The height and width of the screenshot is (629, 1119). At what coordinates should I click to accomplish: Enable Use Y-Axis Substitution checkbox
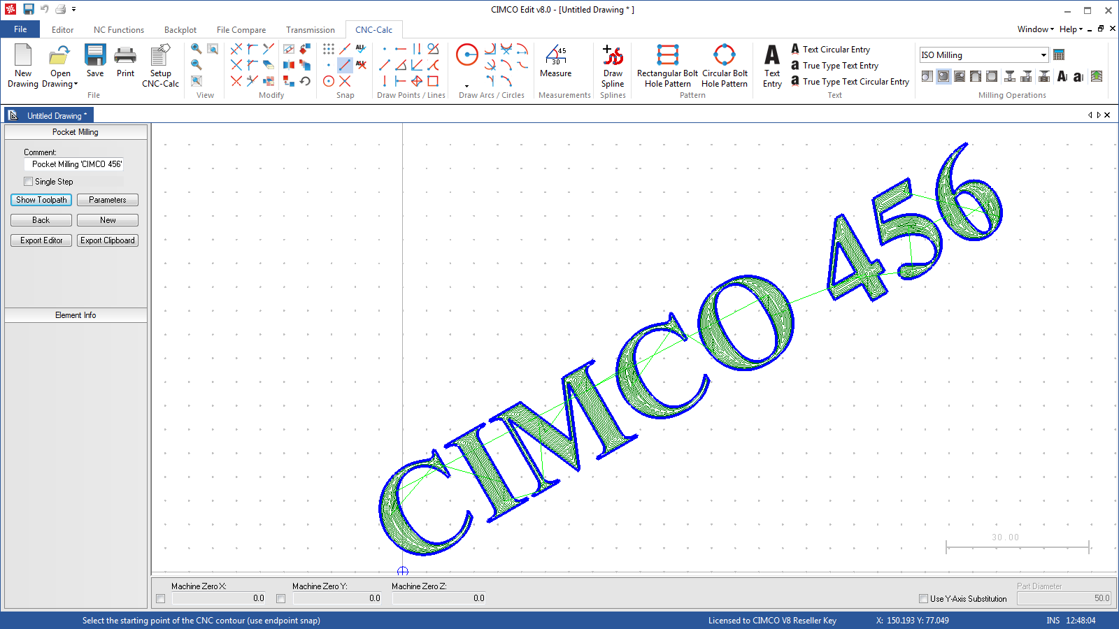pyautogui.click(x=923, y=599)
